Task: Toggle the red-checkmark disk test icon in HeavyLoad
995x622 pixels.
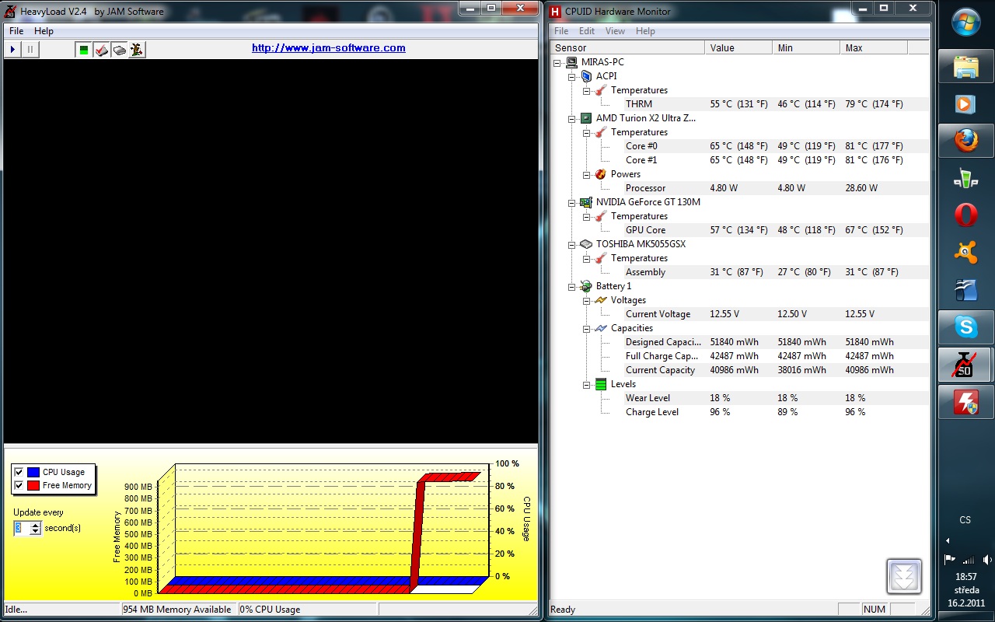Action: coord(101,50)
